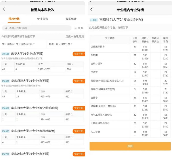Open 专业详情 for 东华大学01专业组
Image resolution: width=172 pixels, height=159 pixels.
79,54
